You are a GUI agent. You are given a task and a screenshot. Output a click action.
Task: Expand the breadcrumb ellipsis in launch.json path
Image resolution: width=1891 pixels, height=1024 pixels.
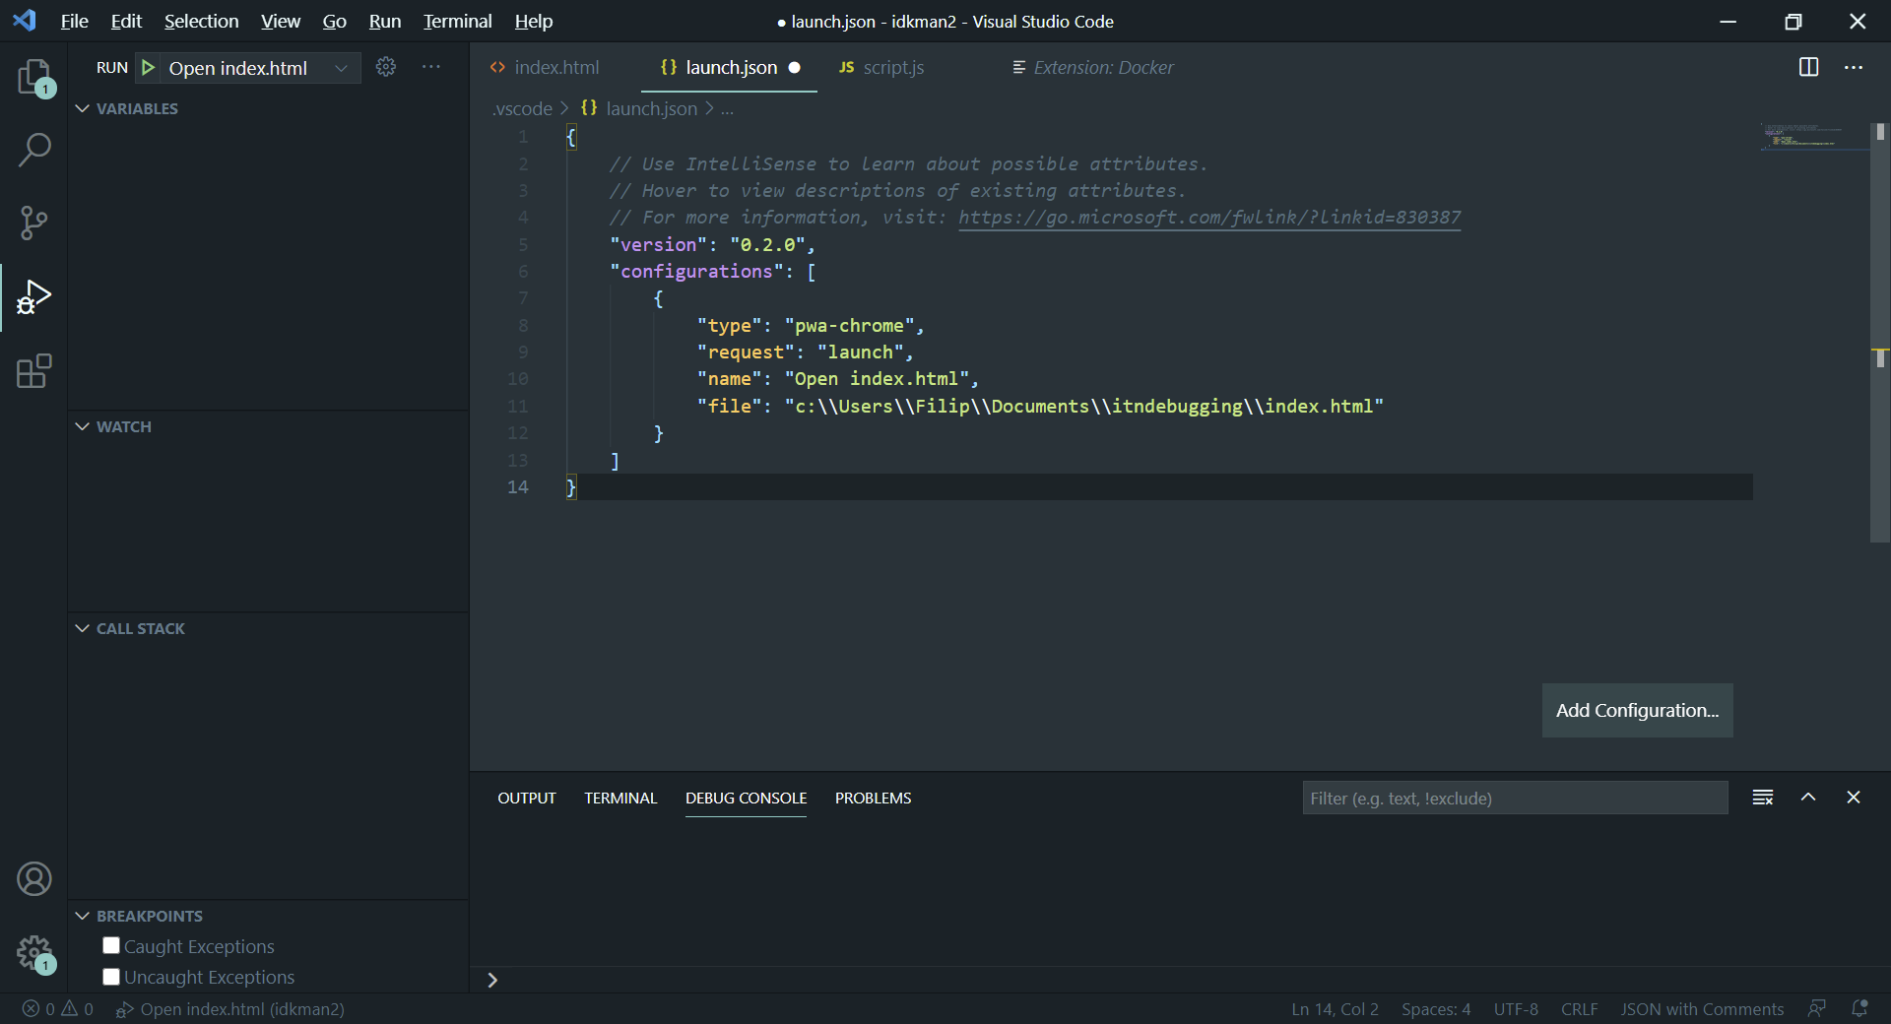coord(728,108)
